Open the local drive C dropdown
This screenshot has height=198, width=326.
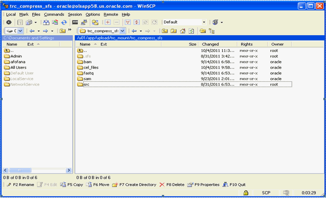[x=20, y=31]
